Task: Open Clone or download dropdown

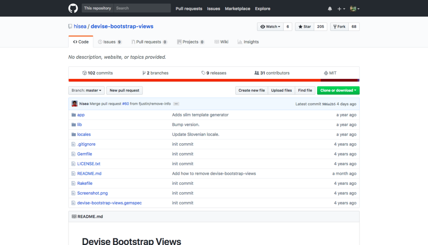Action: pyautogui.click(x=338, y=91)
